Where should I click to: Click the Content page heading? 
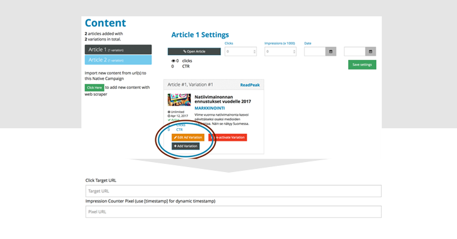(x=106, y=23)
